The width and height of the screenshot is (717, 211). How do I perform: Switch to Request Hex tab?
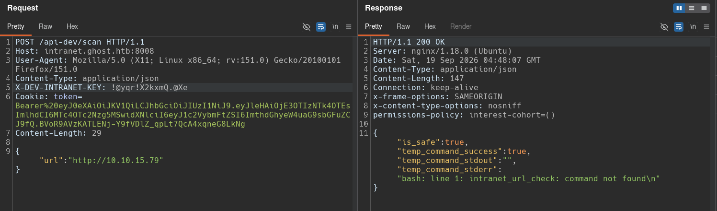[x=72, y=26]
